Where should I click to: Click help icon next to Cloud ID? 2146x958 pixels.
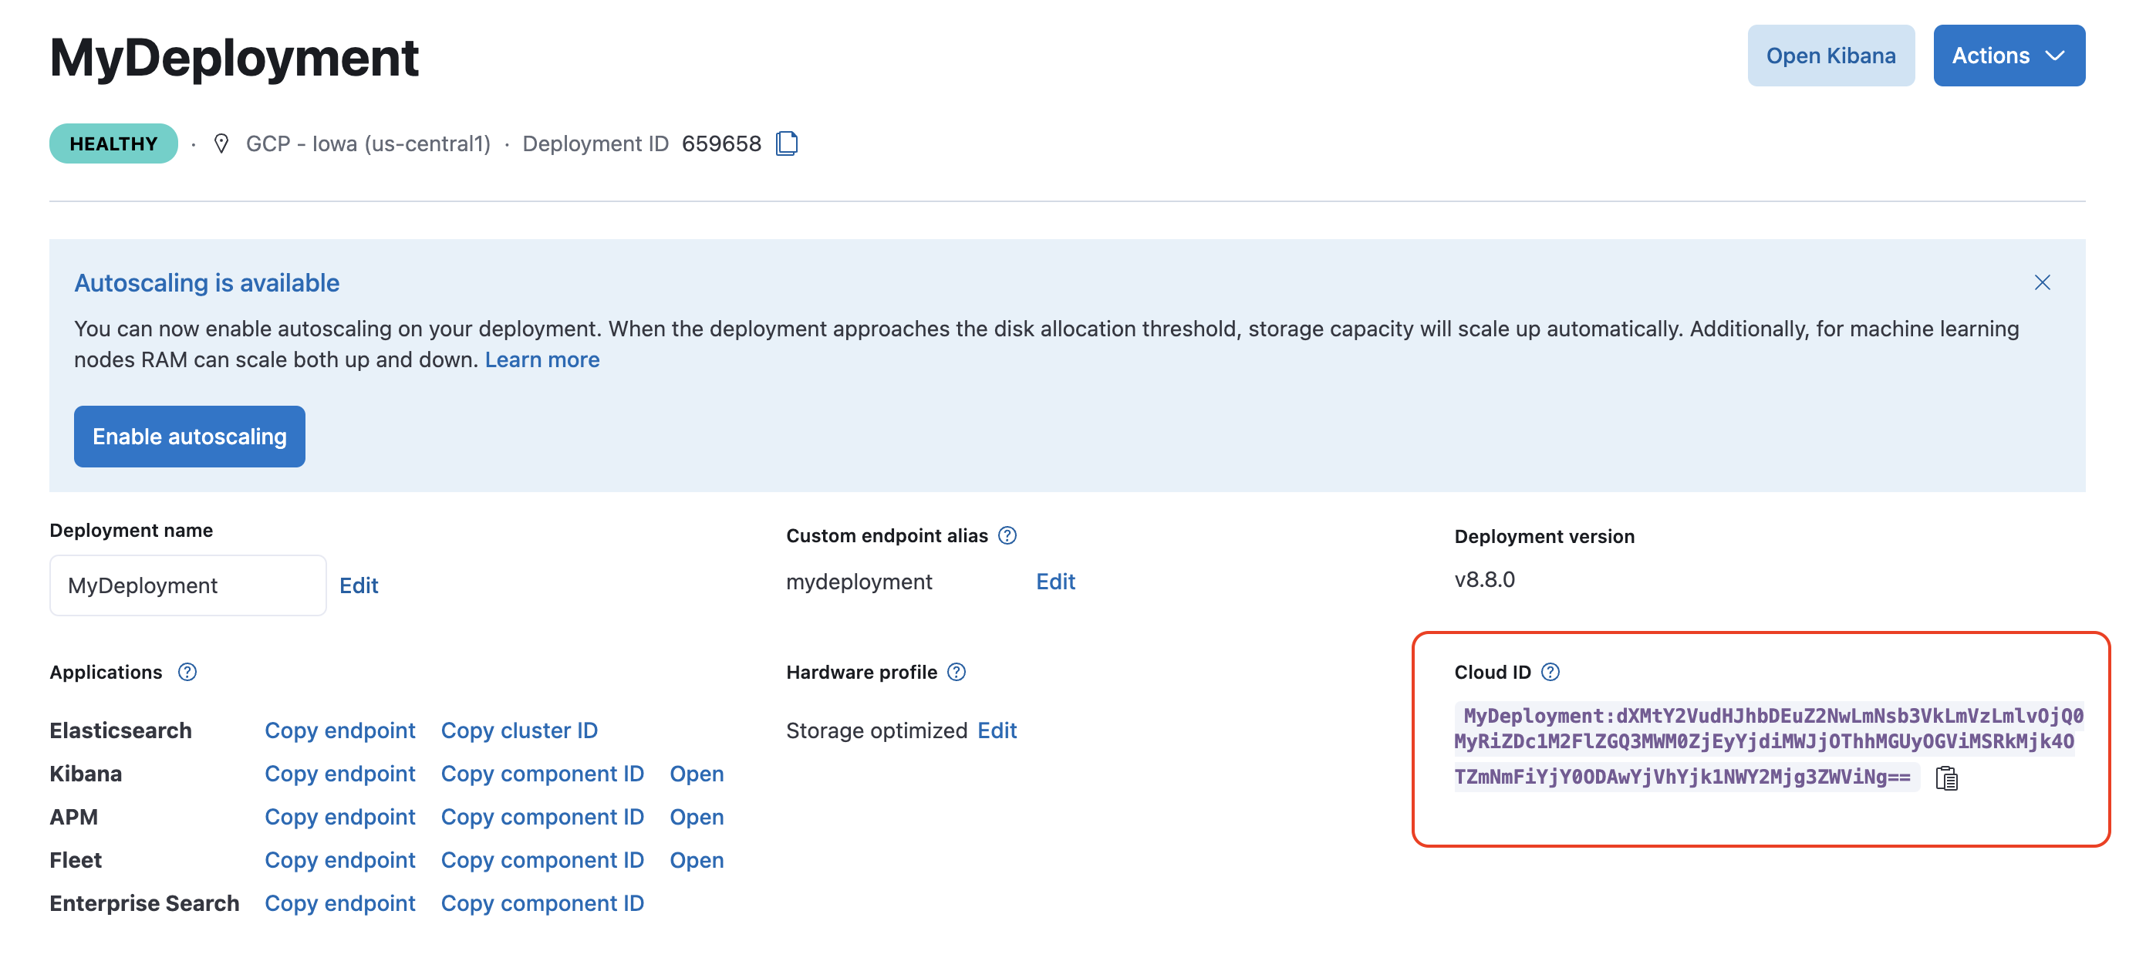[1550, 671]
